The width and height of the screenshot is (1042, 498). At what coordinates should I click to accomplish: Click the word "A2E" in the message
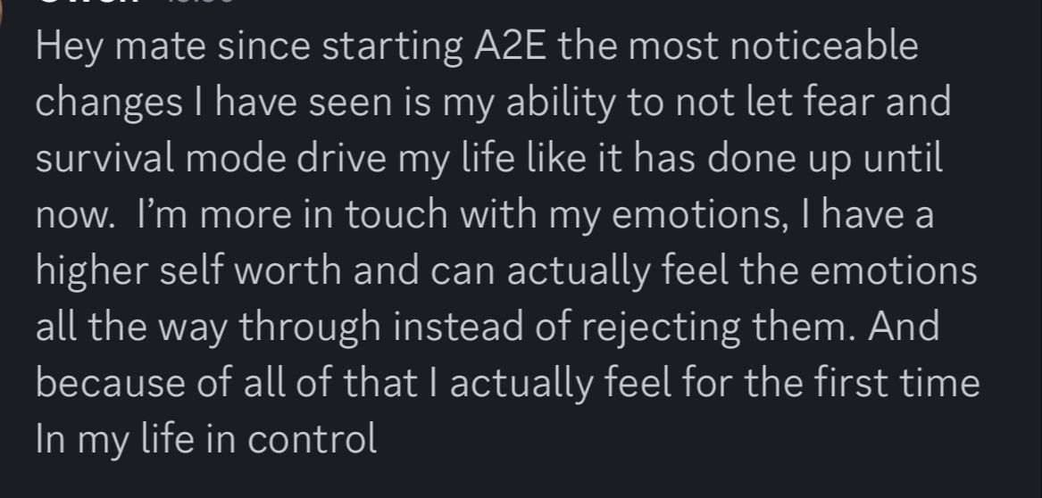[511, 46]
